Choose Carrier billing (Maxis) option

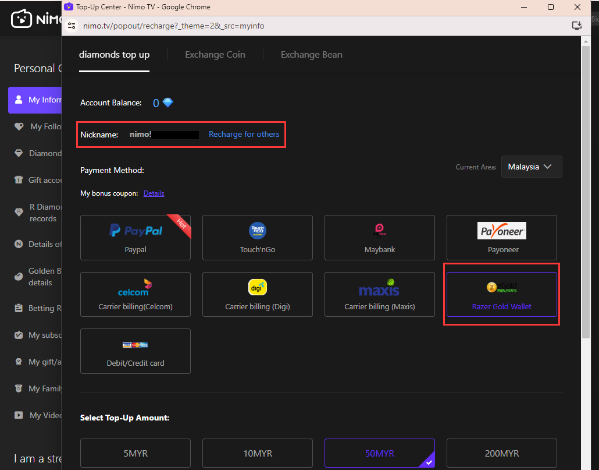click(380, 295)
